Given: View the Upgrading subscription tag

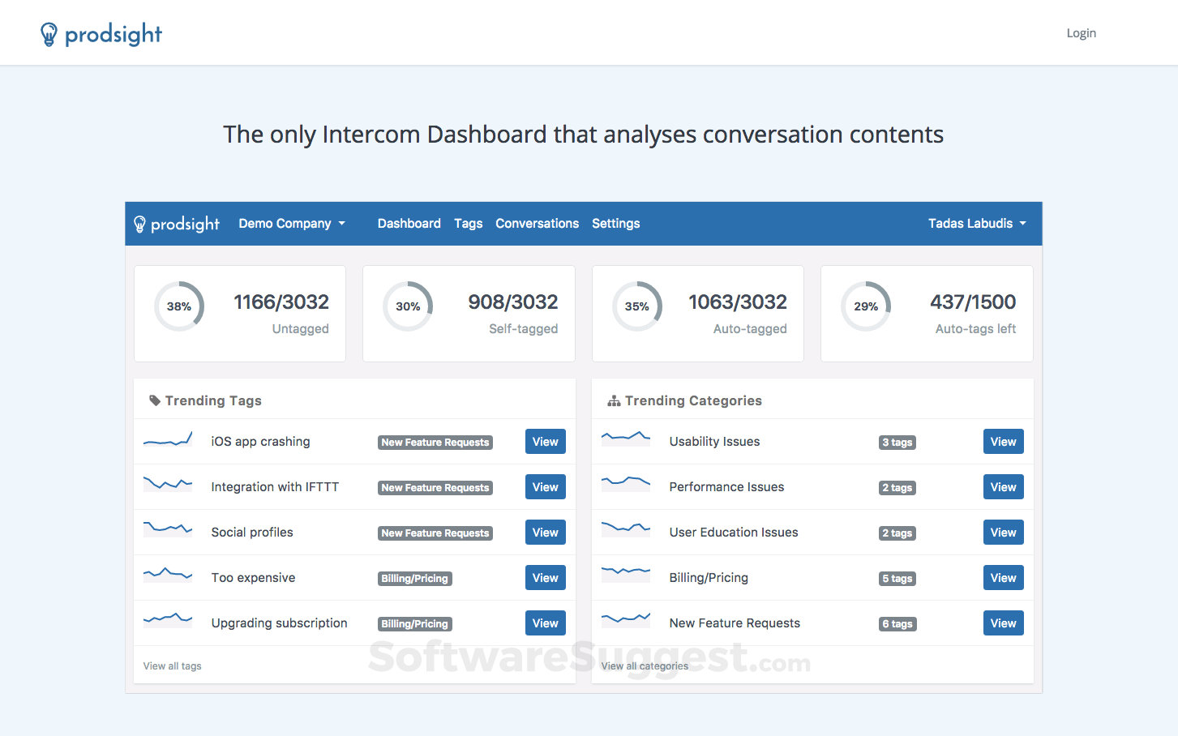Looking at the screenshot, I should (x=546, y=623).
